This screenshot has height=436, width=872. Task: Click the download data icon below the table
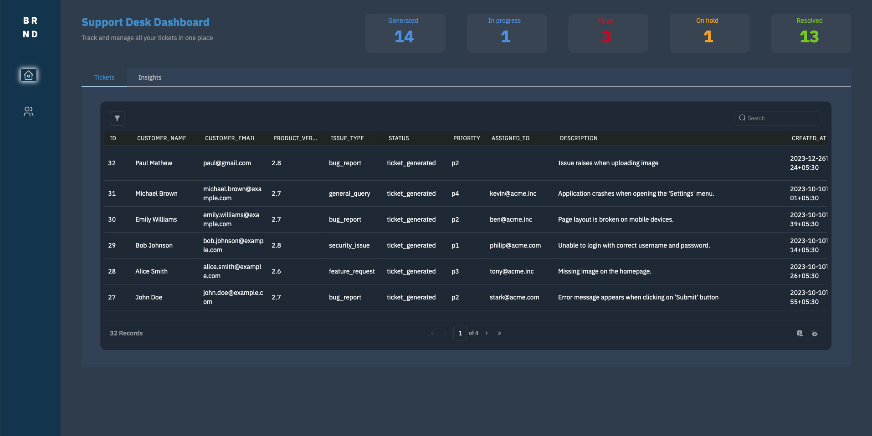pyautogui.click(x=800, y=333)
